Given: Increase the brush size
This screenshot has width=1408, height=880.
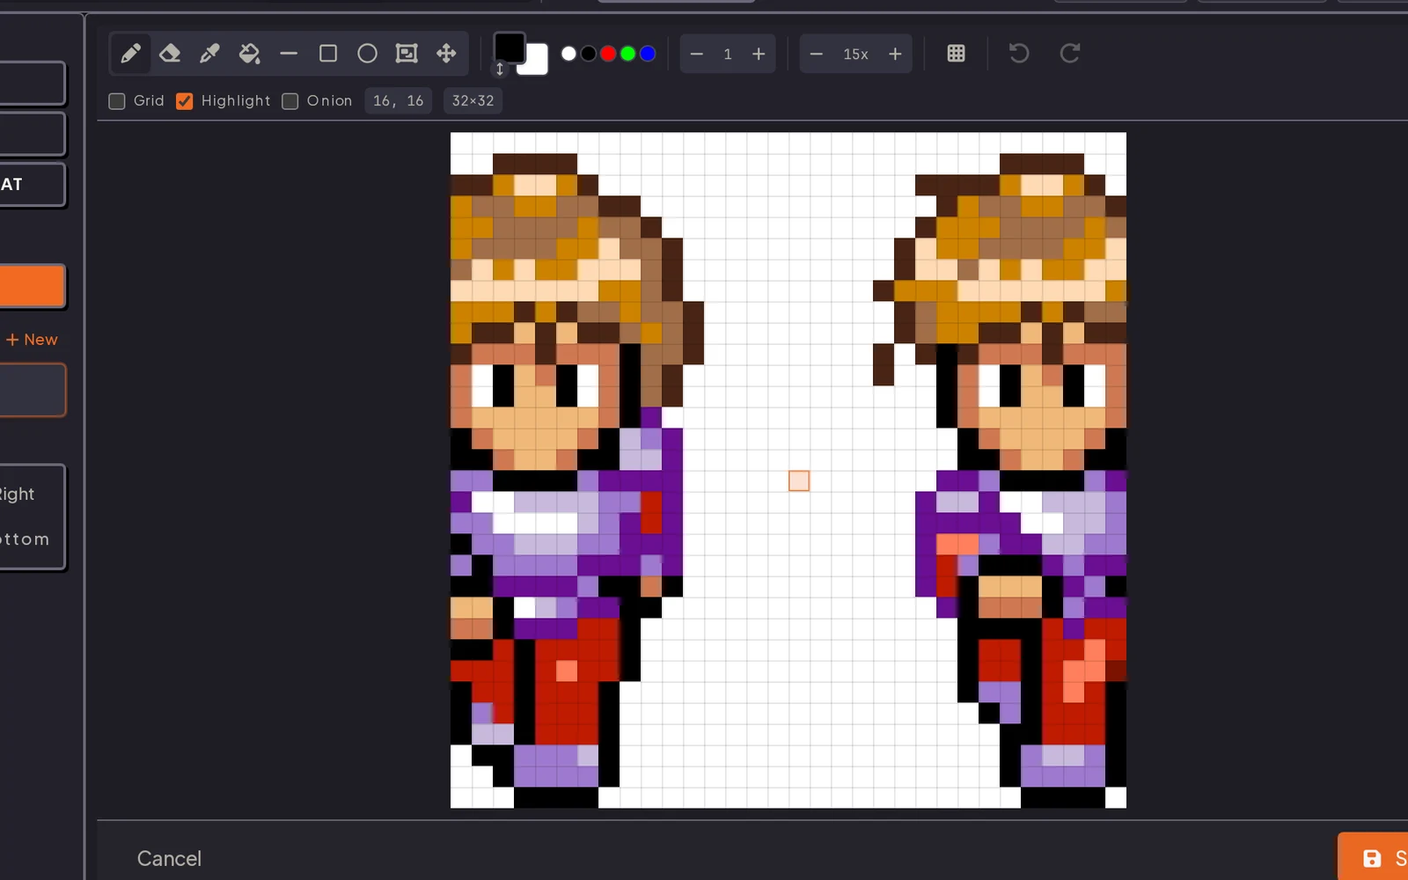Looking at the screenshot, I should coord(759,54).
